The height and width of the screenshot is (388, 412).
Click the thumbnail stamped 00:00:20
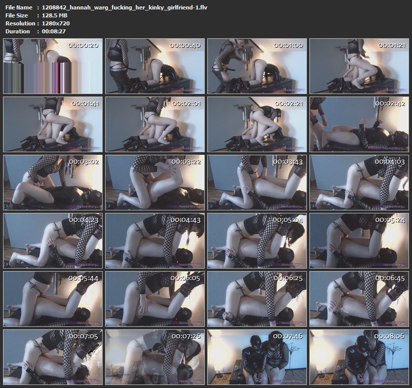[x=53, y=66]
